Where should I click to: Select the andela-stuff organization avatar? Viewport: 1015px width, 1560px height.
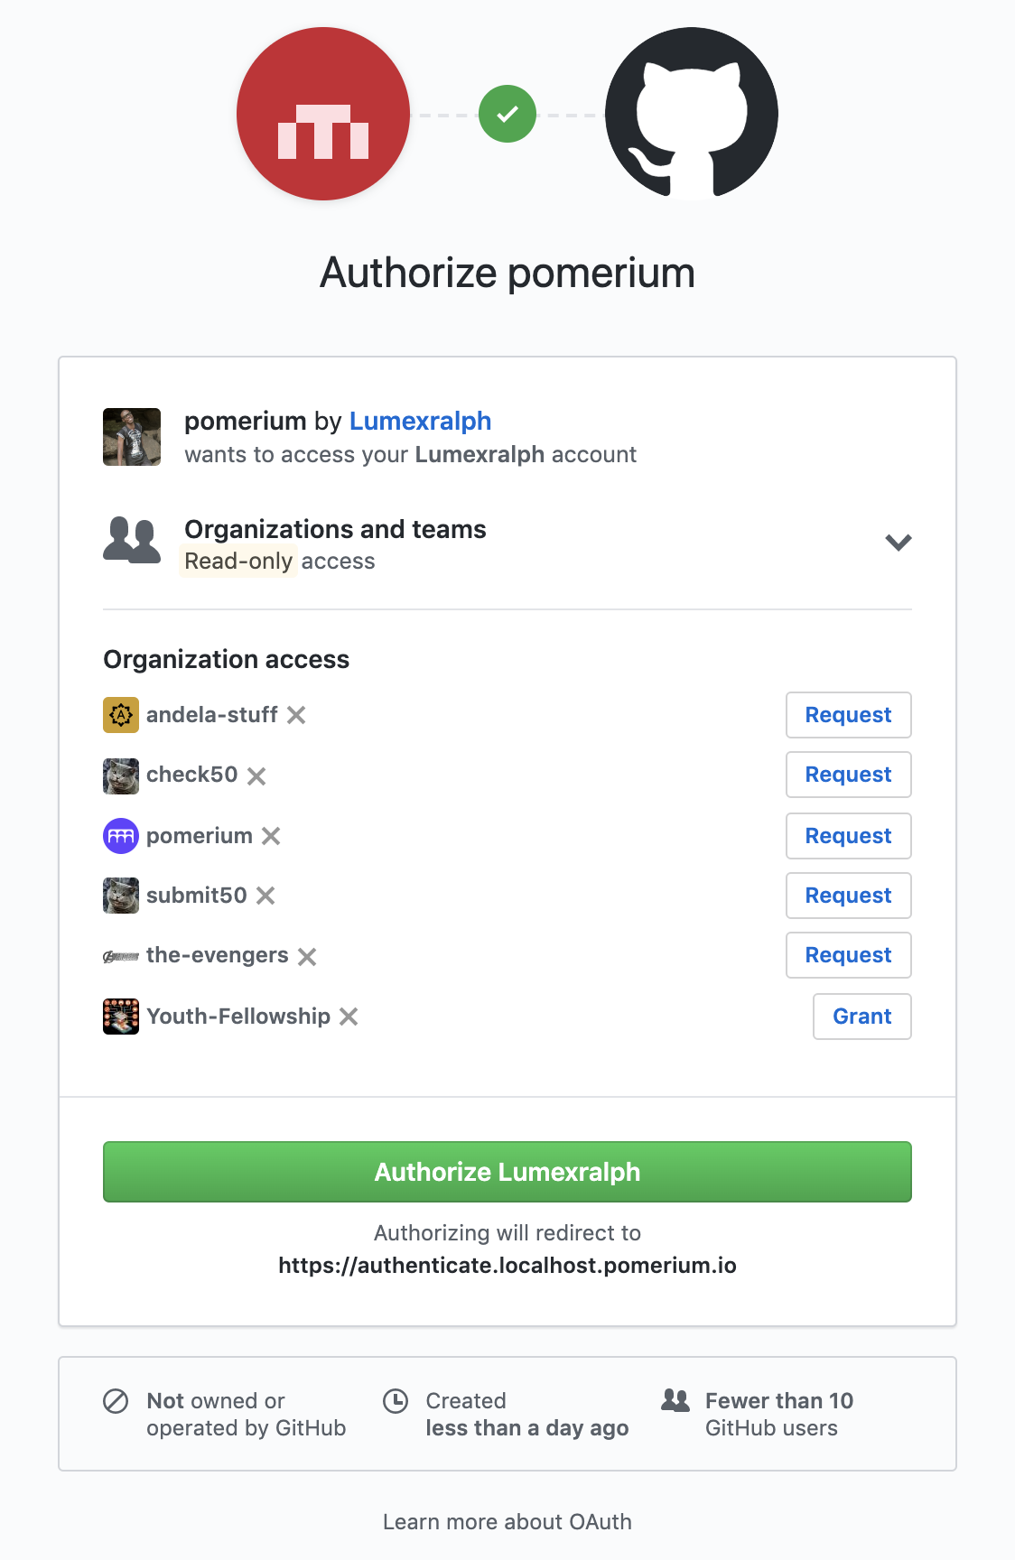pyautogui.click(x=120, y=715)
